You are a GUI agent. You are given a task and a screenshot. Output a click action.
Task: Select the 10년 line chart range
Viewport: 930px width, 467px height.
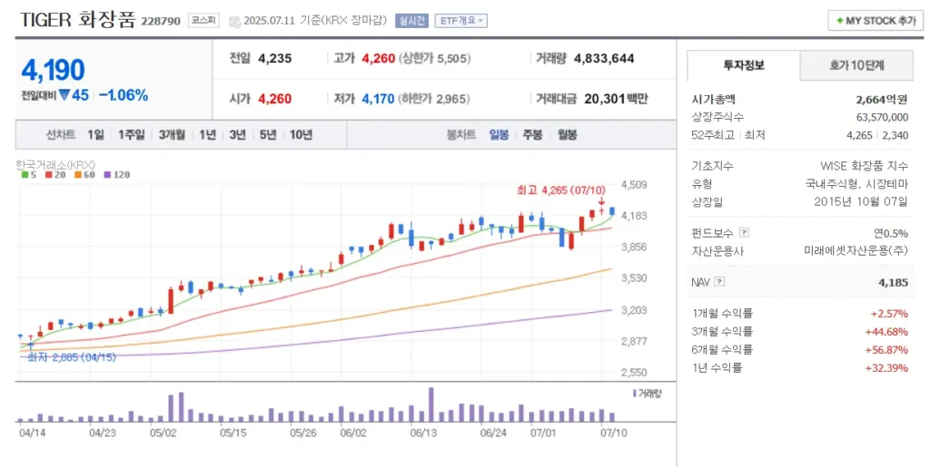pos(301,134)
